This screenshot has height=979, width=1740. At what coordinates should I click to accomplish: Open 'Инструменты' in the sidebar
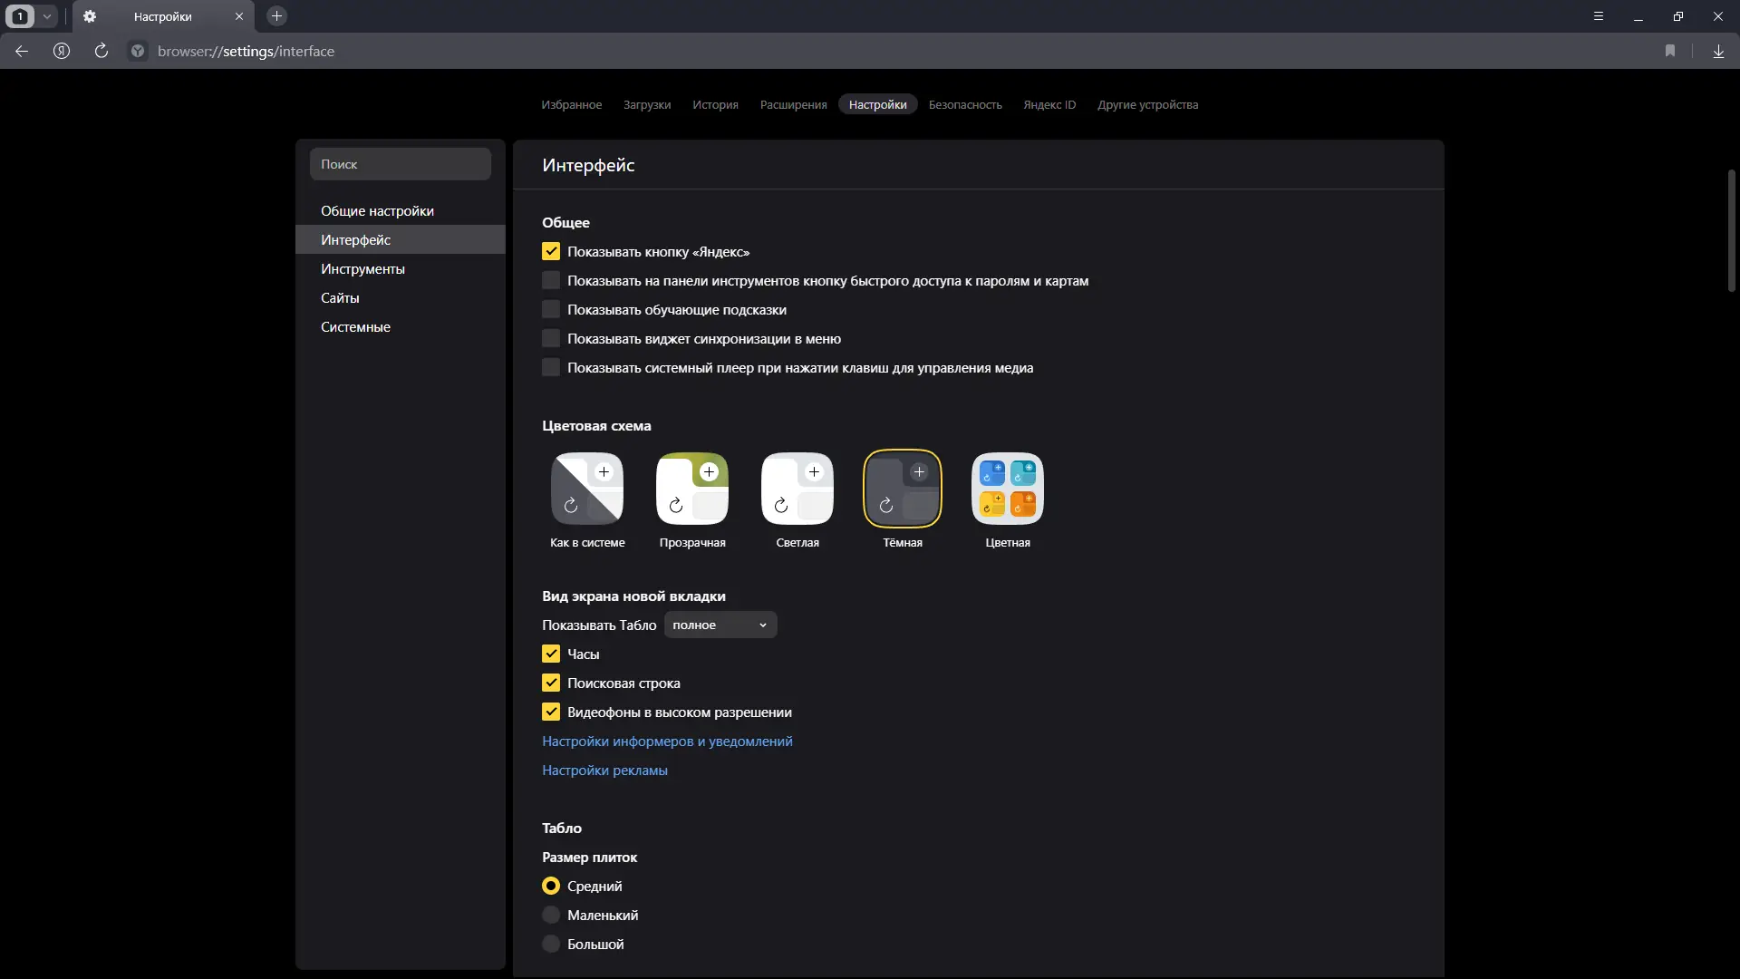(362, 269)
